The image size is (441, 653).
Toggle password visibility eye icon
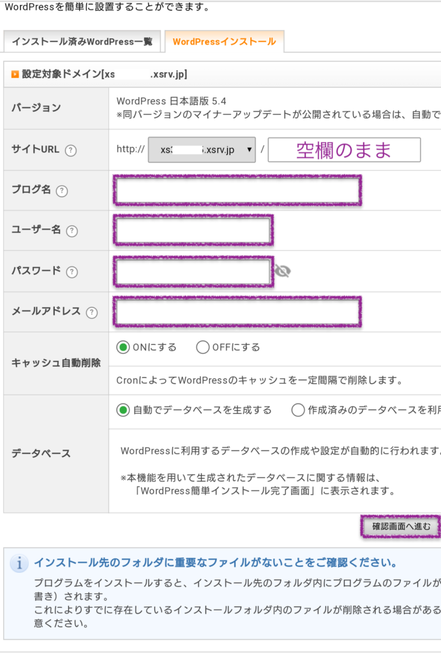[282, 272]
